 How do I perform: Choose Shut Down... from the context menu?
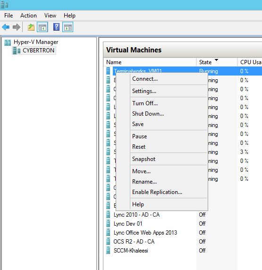[148, 114]
